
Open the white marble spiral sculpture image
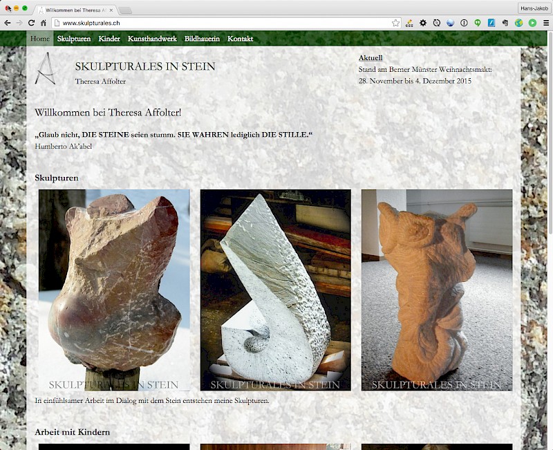click(275, 290)
